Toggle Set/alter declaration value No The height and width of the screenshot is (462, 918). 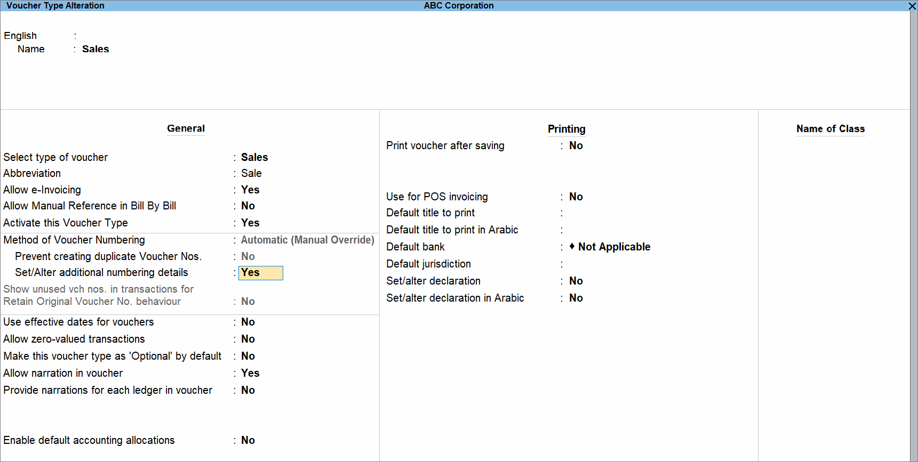click(576, 281)
